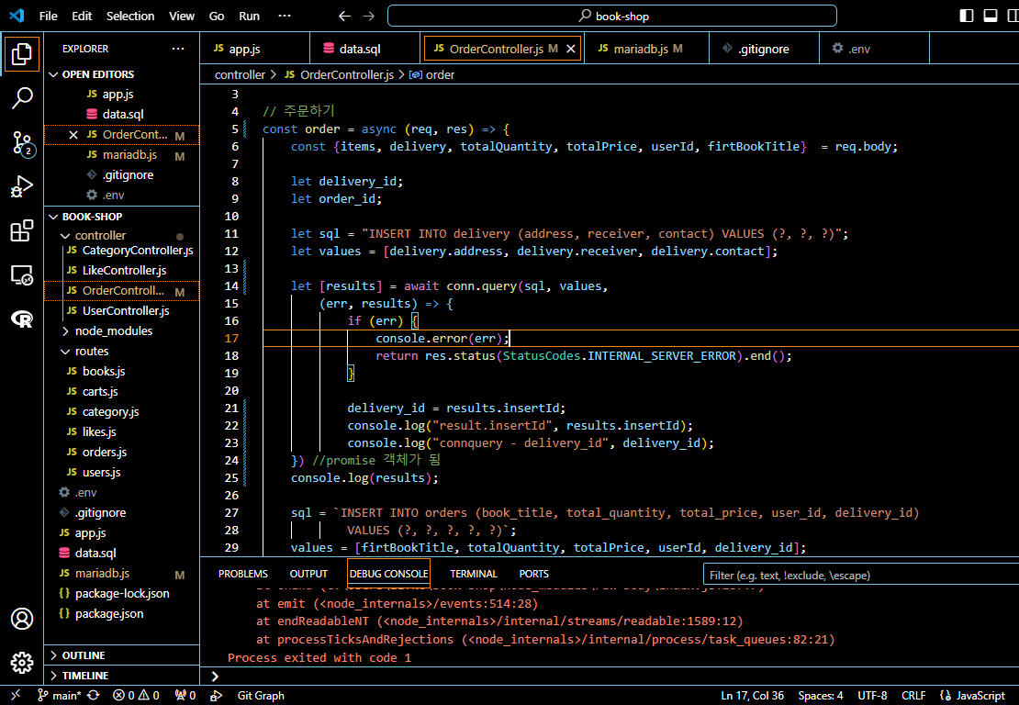Click the VS Code logo icon
The width and height of the screenshot is (1019, 705).
point(17,16)
